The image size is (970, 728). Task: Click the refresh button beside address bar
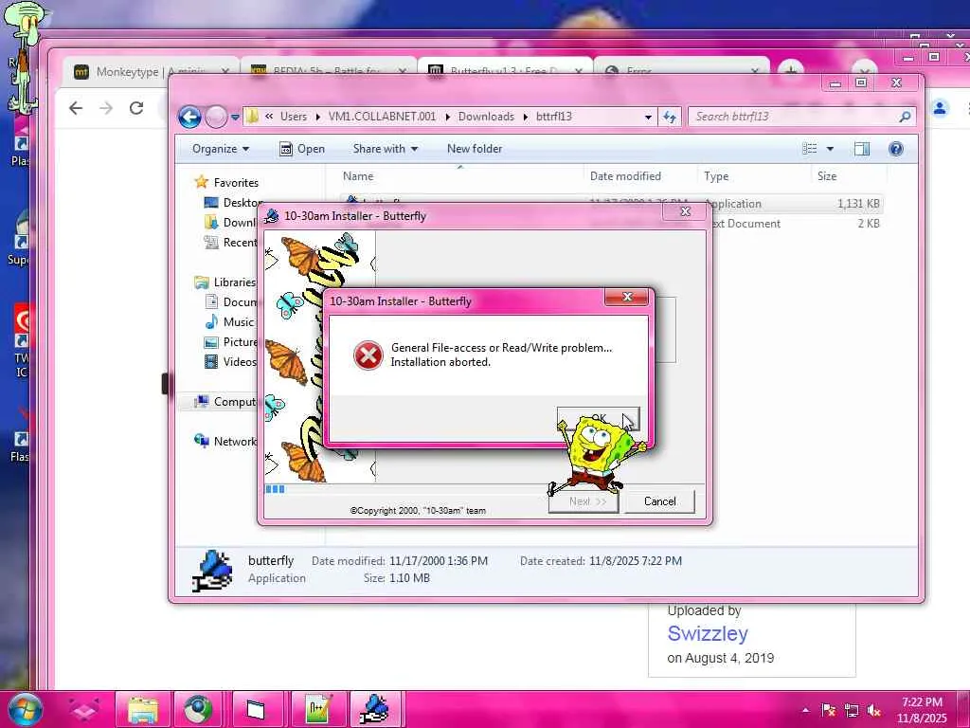(670, 117)
